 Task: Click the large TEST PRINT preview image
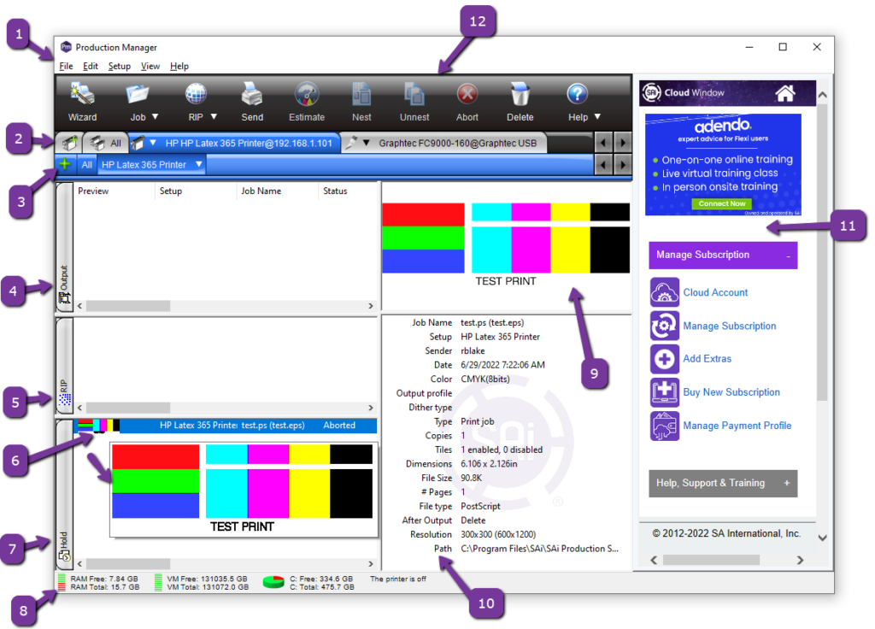(x=506, y=244)
